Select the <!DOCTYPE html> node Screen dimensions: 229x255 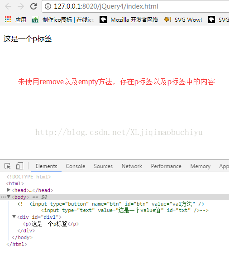coord(29,177)
